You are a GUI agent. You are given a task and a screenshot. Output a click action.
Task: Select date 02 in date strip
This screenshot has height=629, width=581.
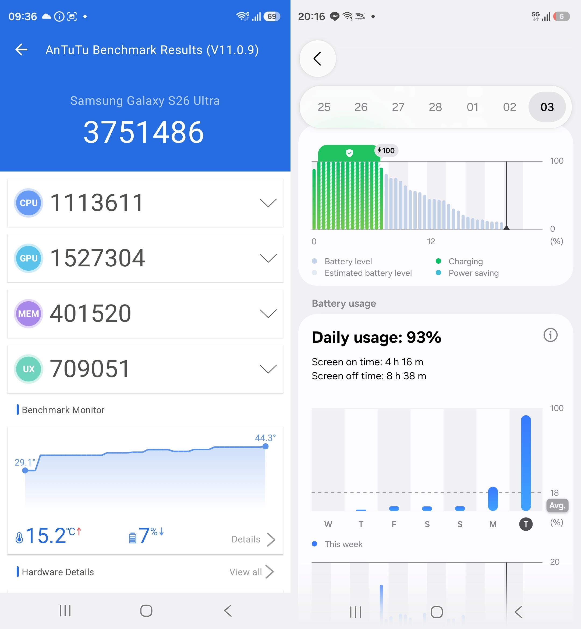coord(509,107)
